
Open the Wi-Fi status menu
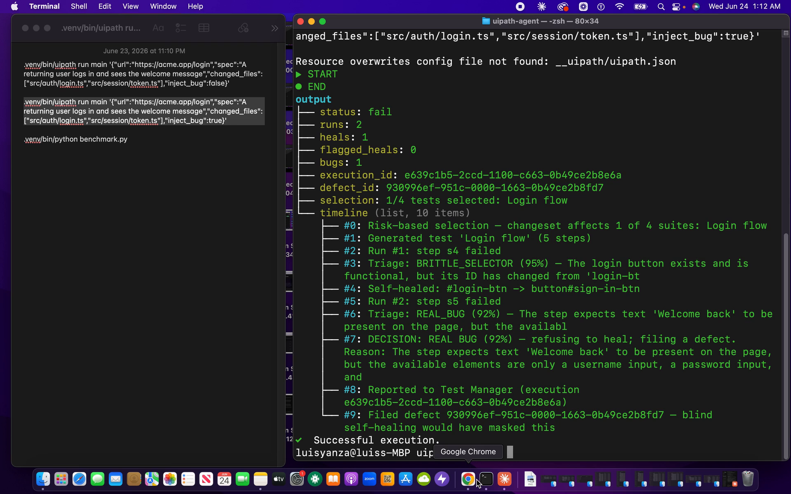click(619, 6)
